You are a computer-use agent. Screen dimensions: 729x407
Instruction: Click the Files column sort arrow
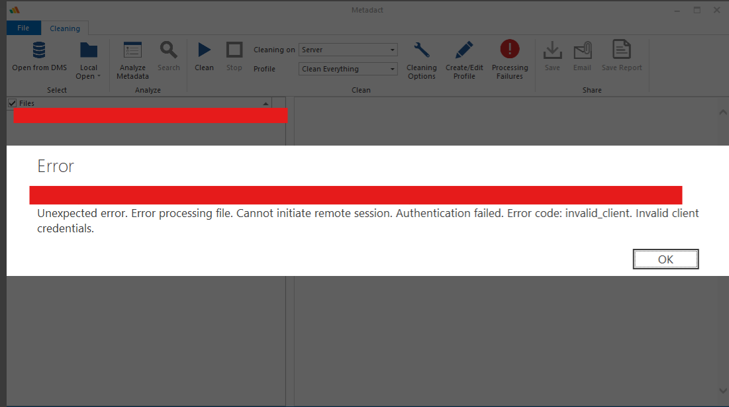tap(266, 104)
